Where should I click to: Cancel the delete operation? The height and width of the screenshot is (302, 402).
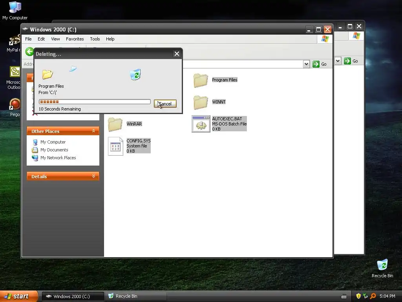coord(165,104)
